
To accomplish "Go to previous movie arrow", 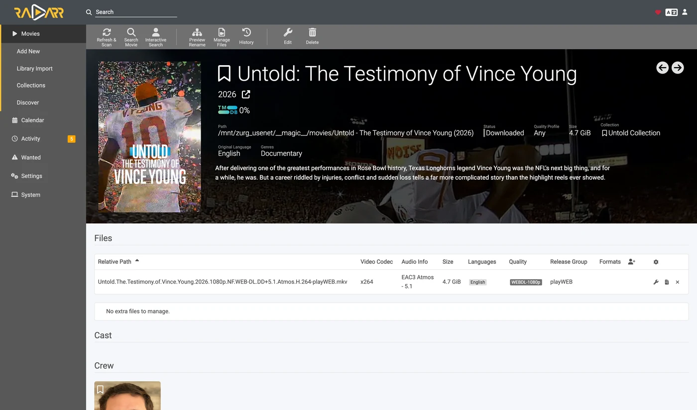I will point(662,68).
